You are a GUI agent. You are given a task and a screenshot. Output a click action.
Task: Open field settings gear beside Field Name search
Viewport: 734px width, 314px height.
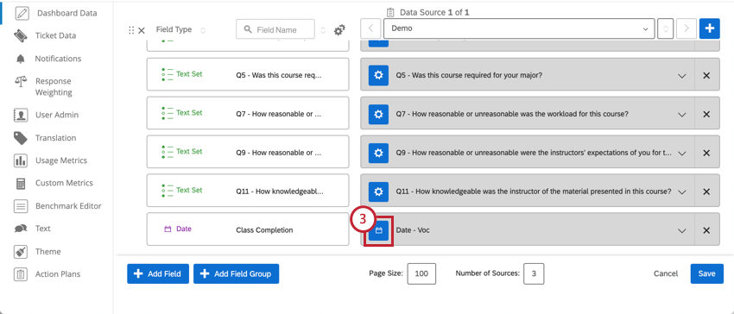click(339, 30)
